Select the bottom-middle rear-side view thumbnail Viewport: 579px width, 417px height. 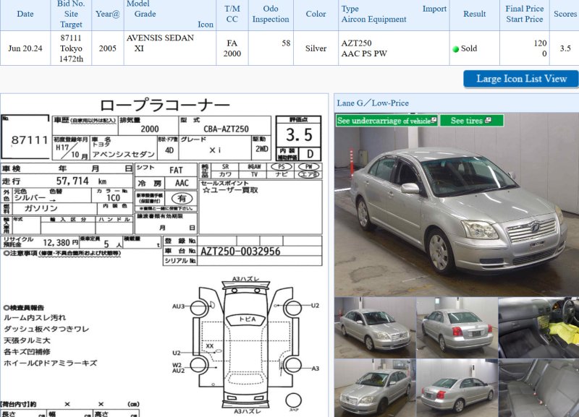coord(456,388)
